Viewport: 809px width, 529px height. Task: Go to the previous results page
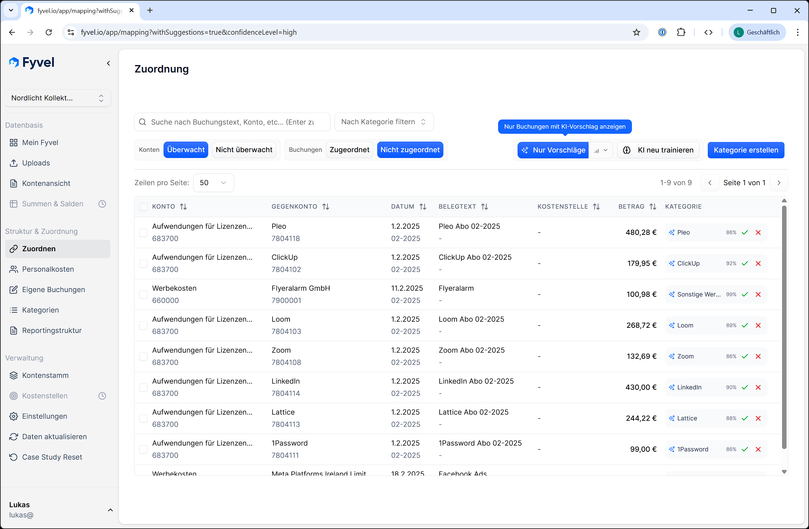tap(710, 183)
